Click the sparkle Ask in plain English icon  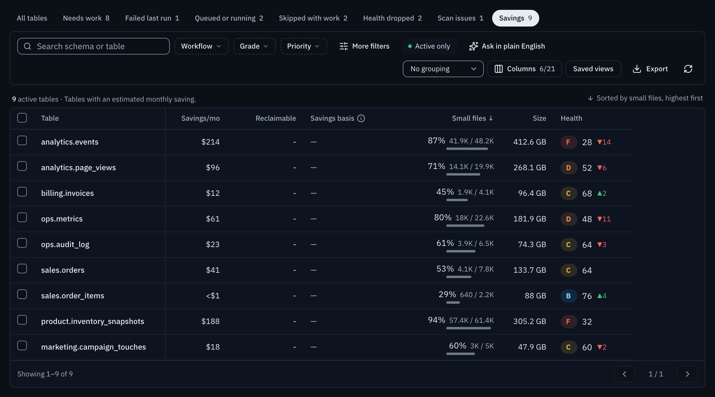(x=473, y=46)
